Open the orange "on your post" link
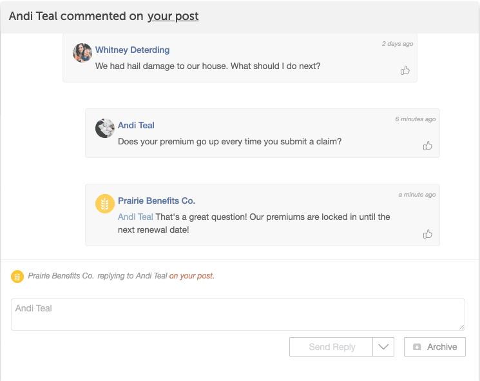This screenshot has width=480, height=381. pos(191,276)
